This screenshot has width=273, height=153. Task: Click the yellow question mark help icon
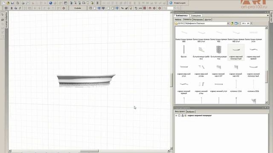(x=232, y=23)
